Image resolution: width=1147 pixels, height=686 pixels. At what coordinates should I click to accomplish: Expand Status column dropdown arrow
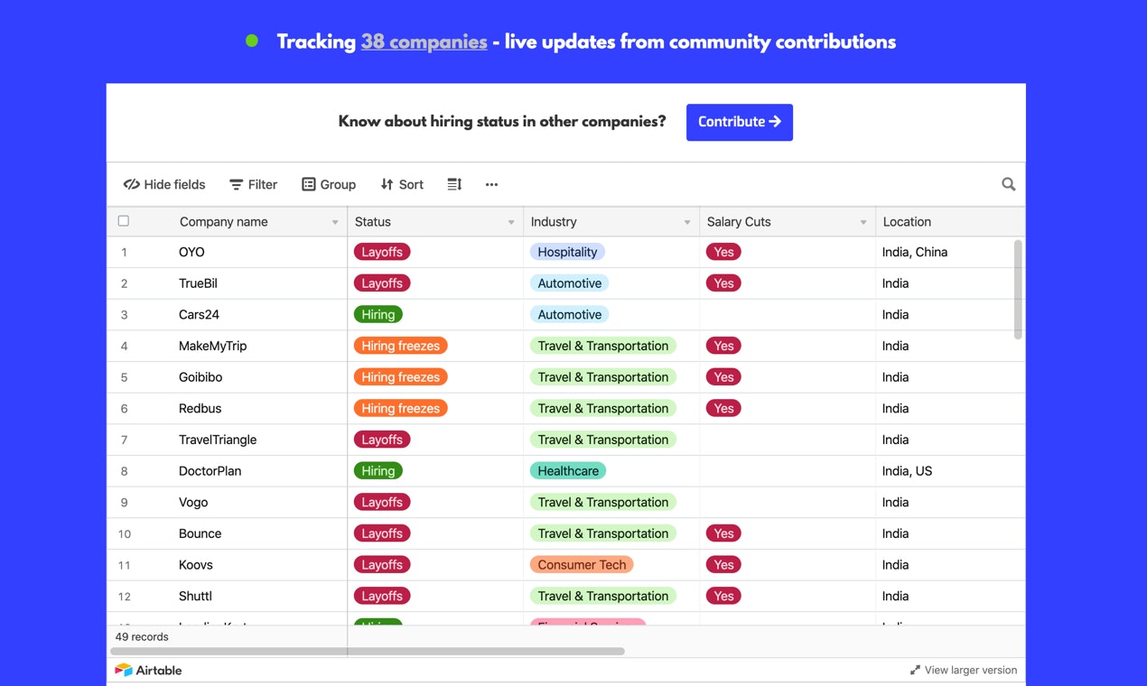[x=511, y=222]
